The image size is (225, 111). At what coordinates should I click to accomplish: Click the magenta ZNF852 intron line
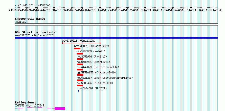coord(35,108)
